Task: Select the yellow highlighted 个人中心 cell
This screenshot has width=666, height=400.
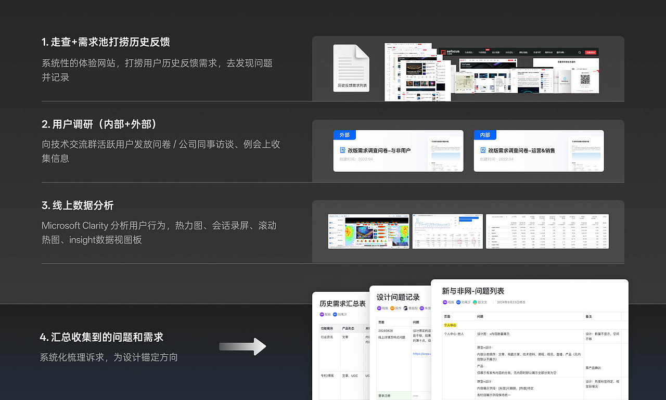Action: click(450, 326)
